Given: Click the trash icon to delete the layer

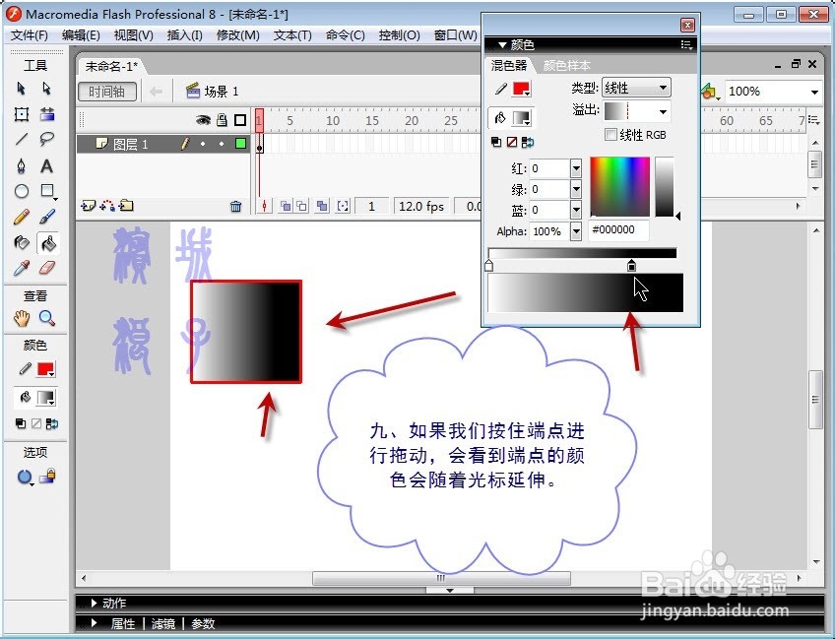Looking at the screenshot, I should point(236,205).
